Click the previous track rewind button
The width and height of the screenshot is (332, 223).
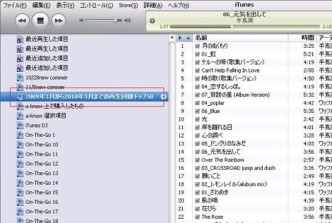pos(22,20)
